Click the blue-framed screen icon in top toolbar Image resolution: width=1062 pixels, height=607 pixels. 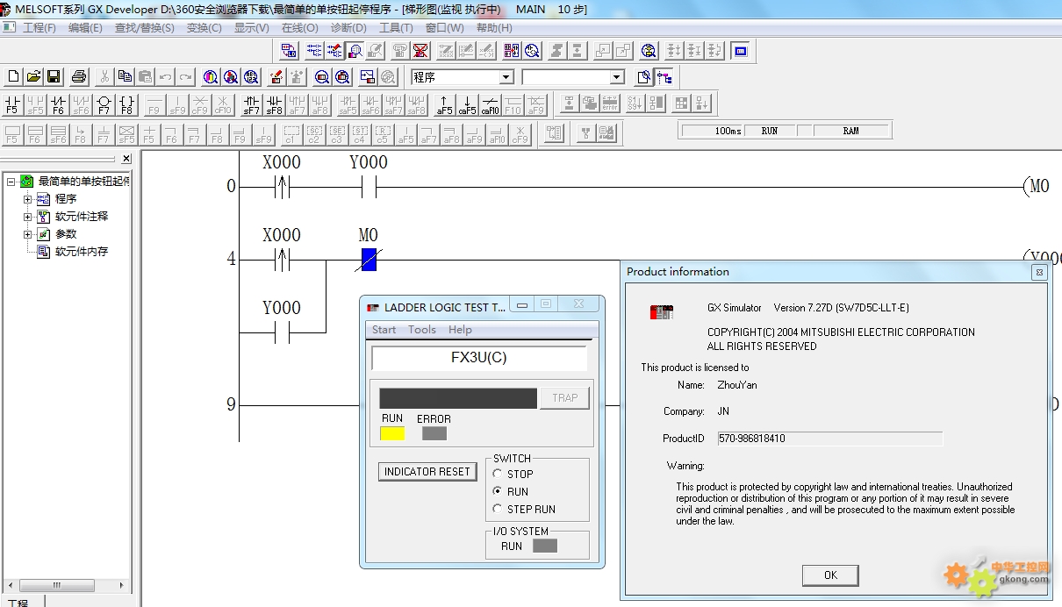(x=741, y=51)
